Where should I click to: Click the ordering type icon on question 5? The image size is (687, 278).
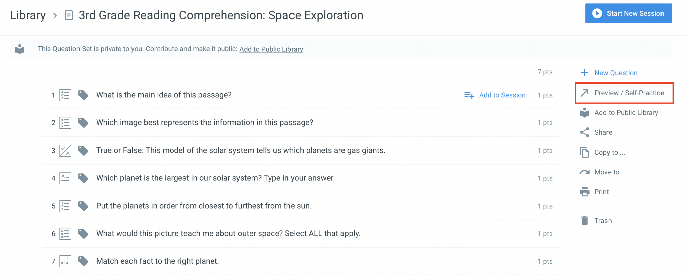pos(65,206)
